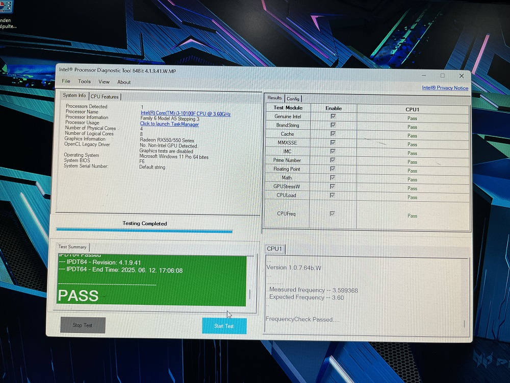Screen dimensions: 510x383
Task: Switch to the CPU Features tab
Action: pos(105,97)
